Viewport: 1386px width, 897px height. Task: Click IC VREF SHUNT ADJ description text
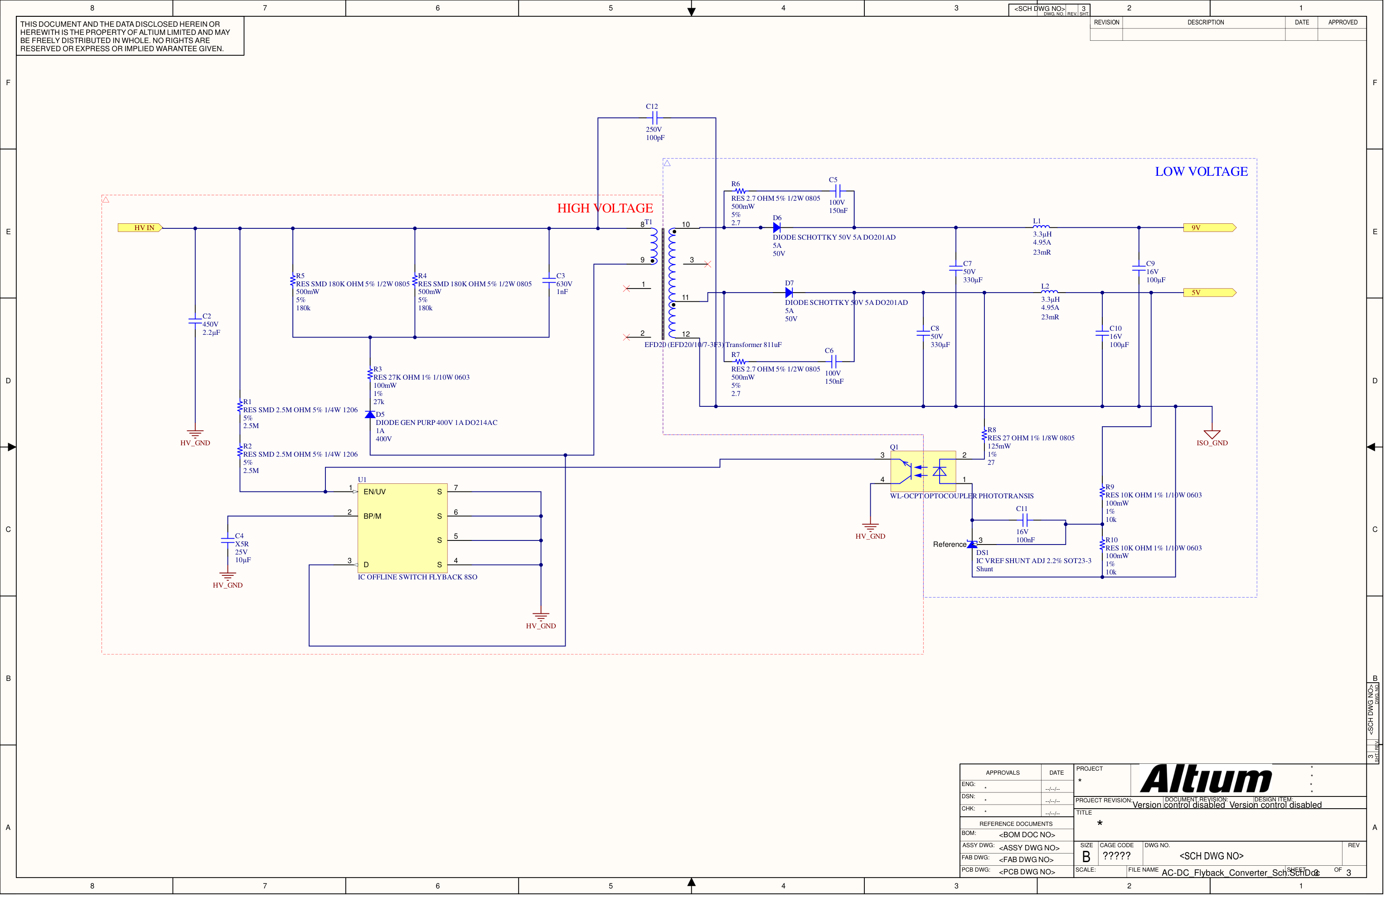[x=1034, y=561]
